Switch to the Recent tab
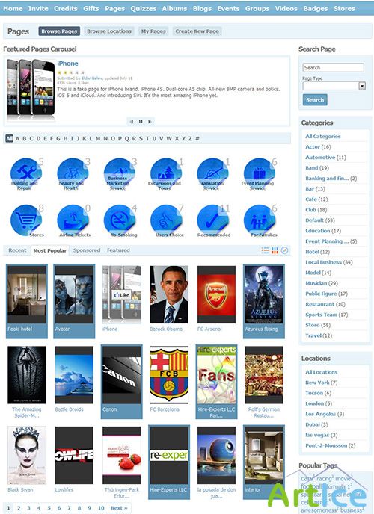The height and width of the screenshot is (514, 374). click(17, 250)
